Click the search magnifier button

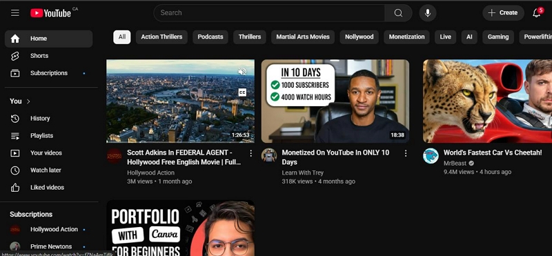pos(398,13)
